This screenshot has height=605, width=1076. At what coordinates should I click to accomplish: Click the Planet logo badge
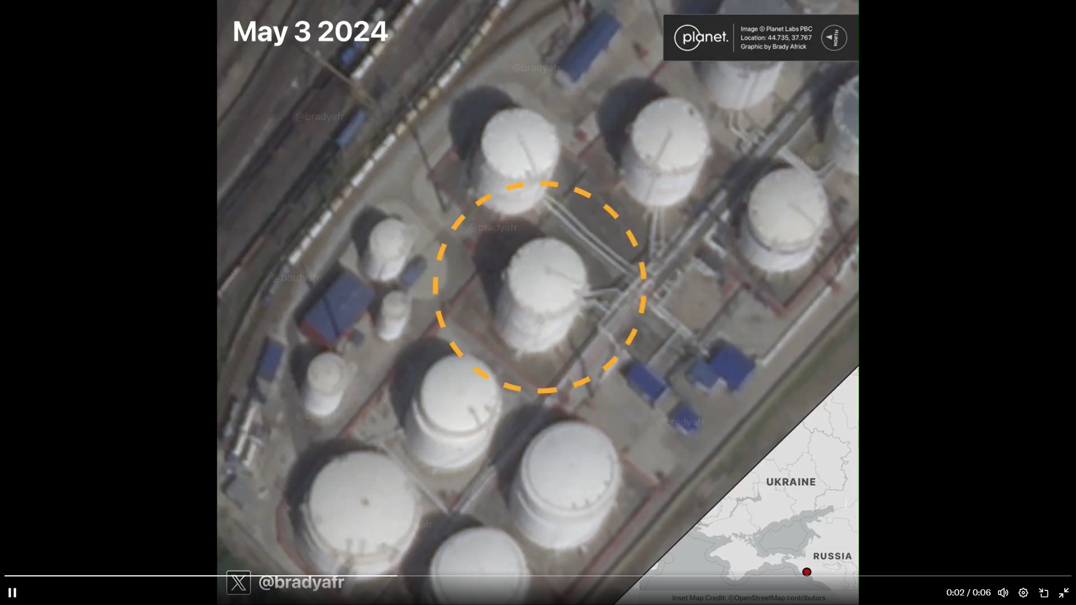point(701,38)
